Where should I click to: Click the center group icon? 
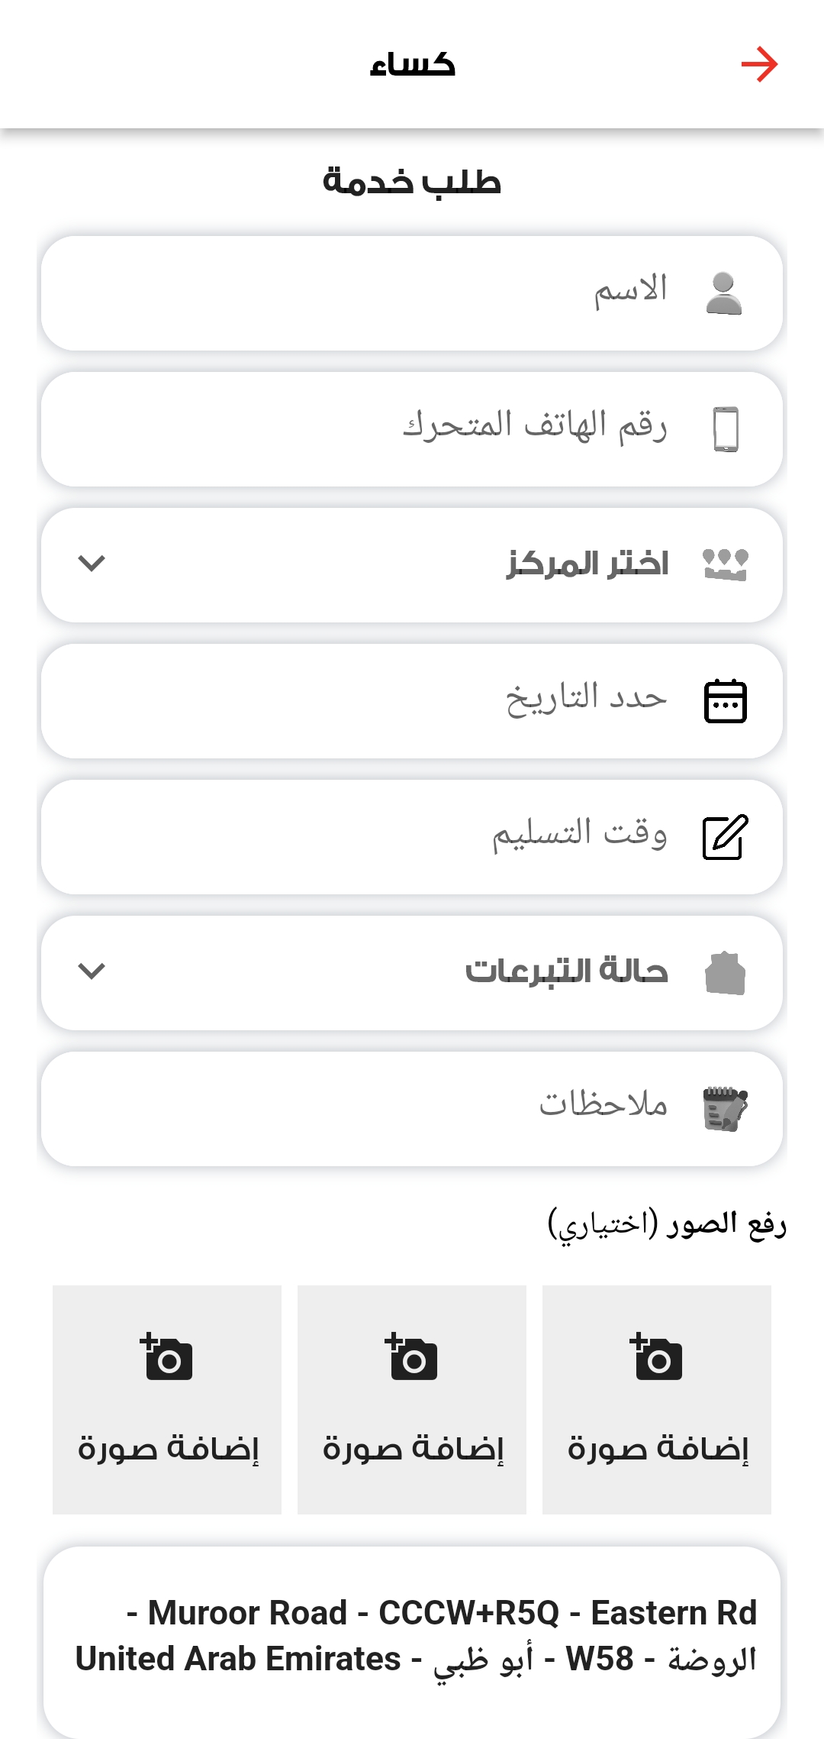[725, 565]
